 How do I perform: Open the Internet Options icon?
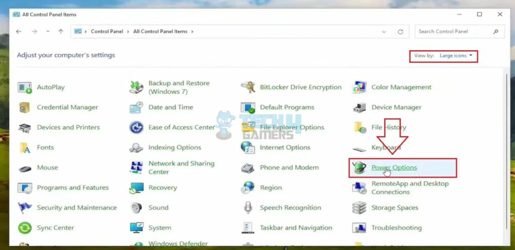[x=248, y=147]
